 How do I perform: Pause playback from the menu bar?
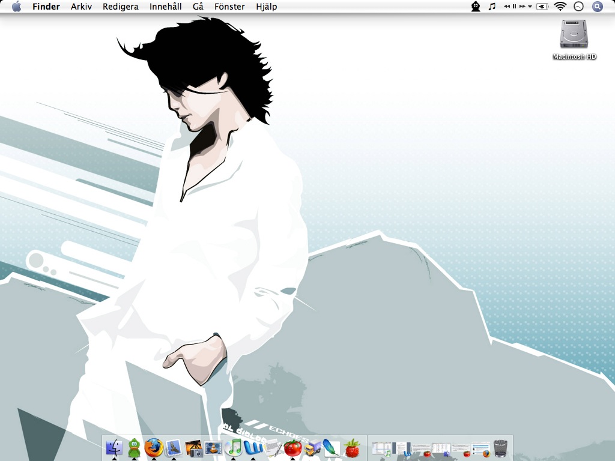[514, 6]
